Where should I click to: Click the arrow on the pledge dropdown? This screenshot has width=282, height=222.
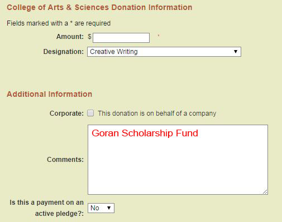109,208
